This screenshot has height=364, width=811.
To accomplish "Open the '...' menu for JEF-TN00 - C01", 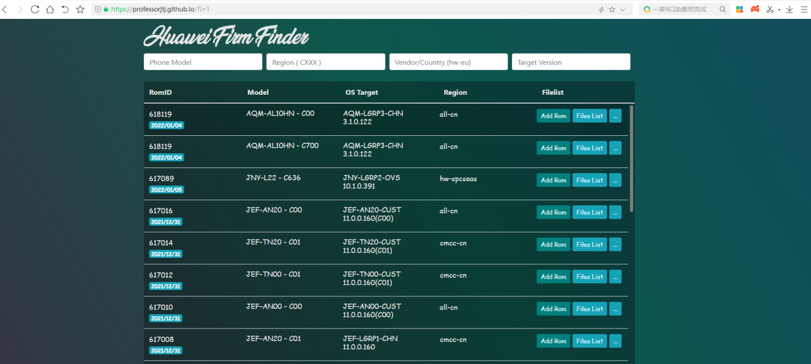I will 615,277.
